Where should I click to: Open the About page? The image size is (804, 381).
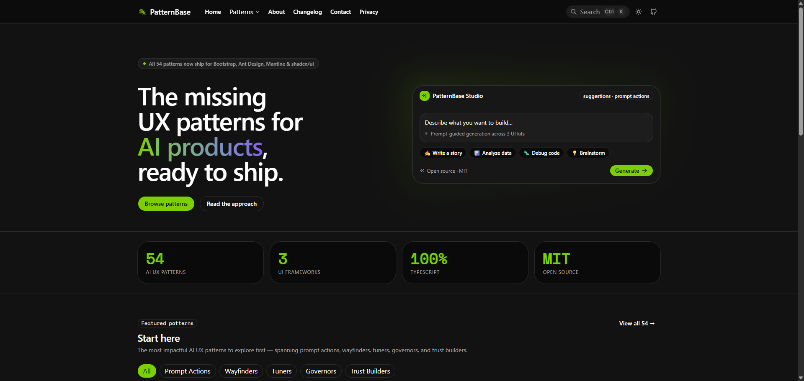276,12
